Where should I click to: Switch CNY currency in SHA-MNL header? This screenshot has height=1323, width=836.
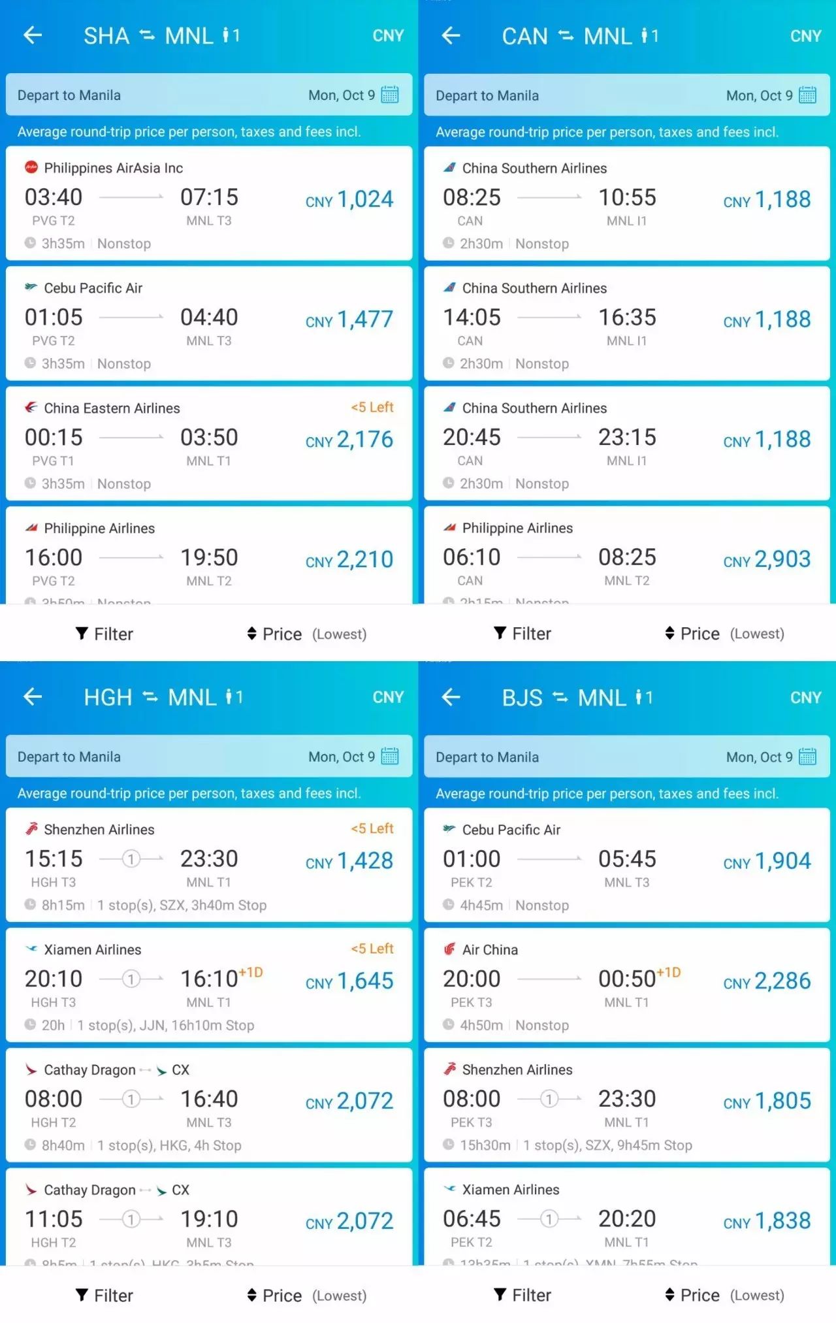pos(388,36)
